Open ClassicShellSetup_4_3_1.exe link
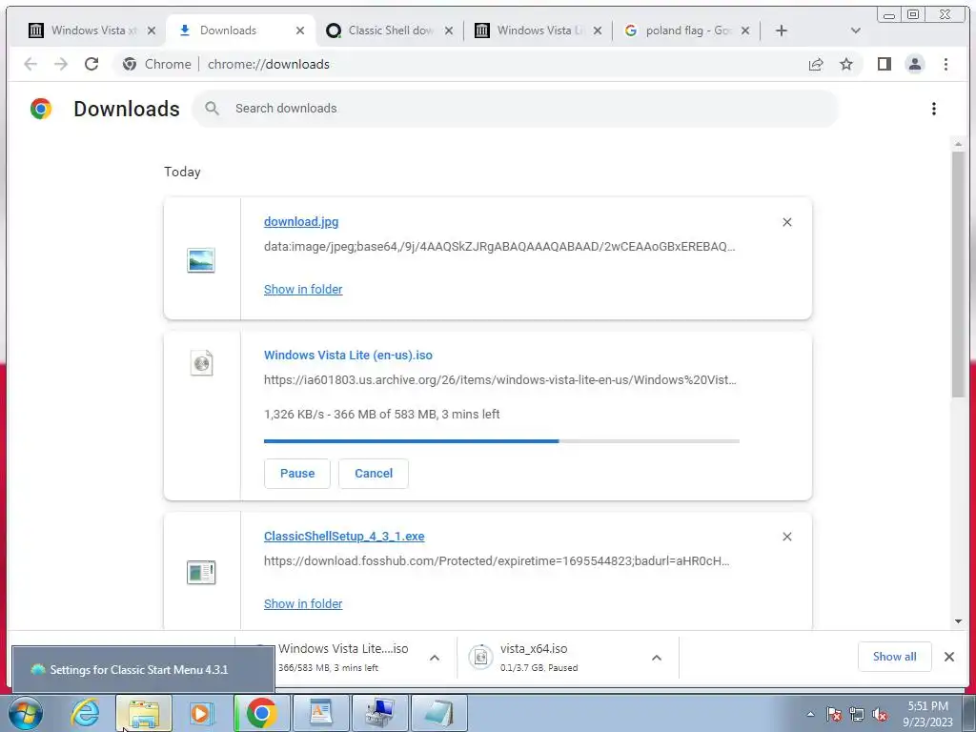The image size is (976, 732). (x=344, y=537)
